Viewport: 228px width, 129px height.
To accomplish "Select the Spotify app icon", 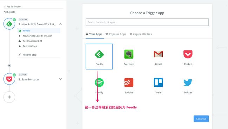I will point(99,83).
